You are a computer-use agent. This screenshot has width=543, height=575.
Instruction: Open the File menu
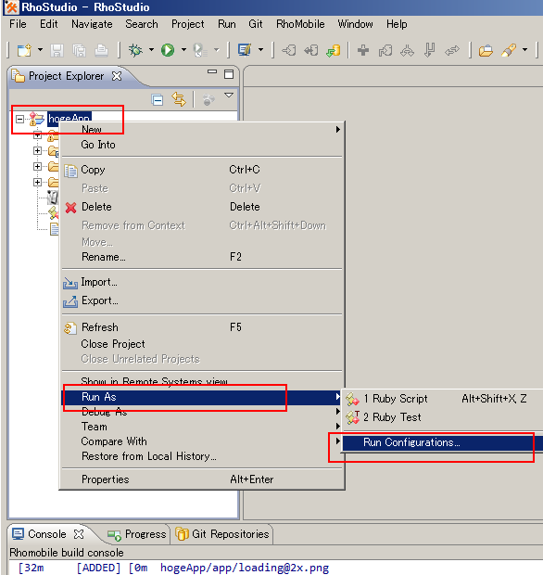18,24
